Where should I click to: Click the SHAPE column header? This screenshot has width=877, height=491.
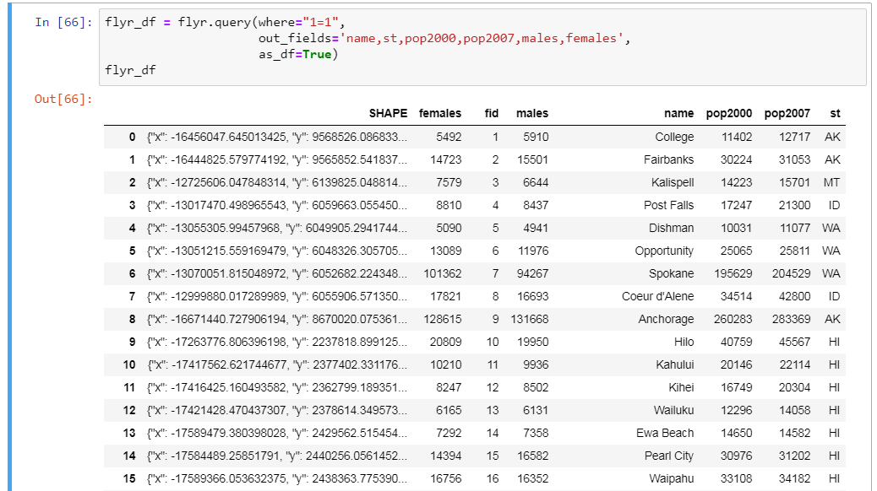click(x=388, y=113)
